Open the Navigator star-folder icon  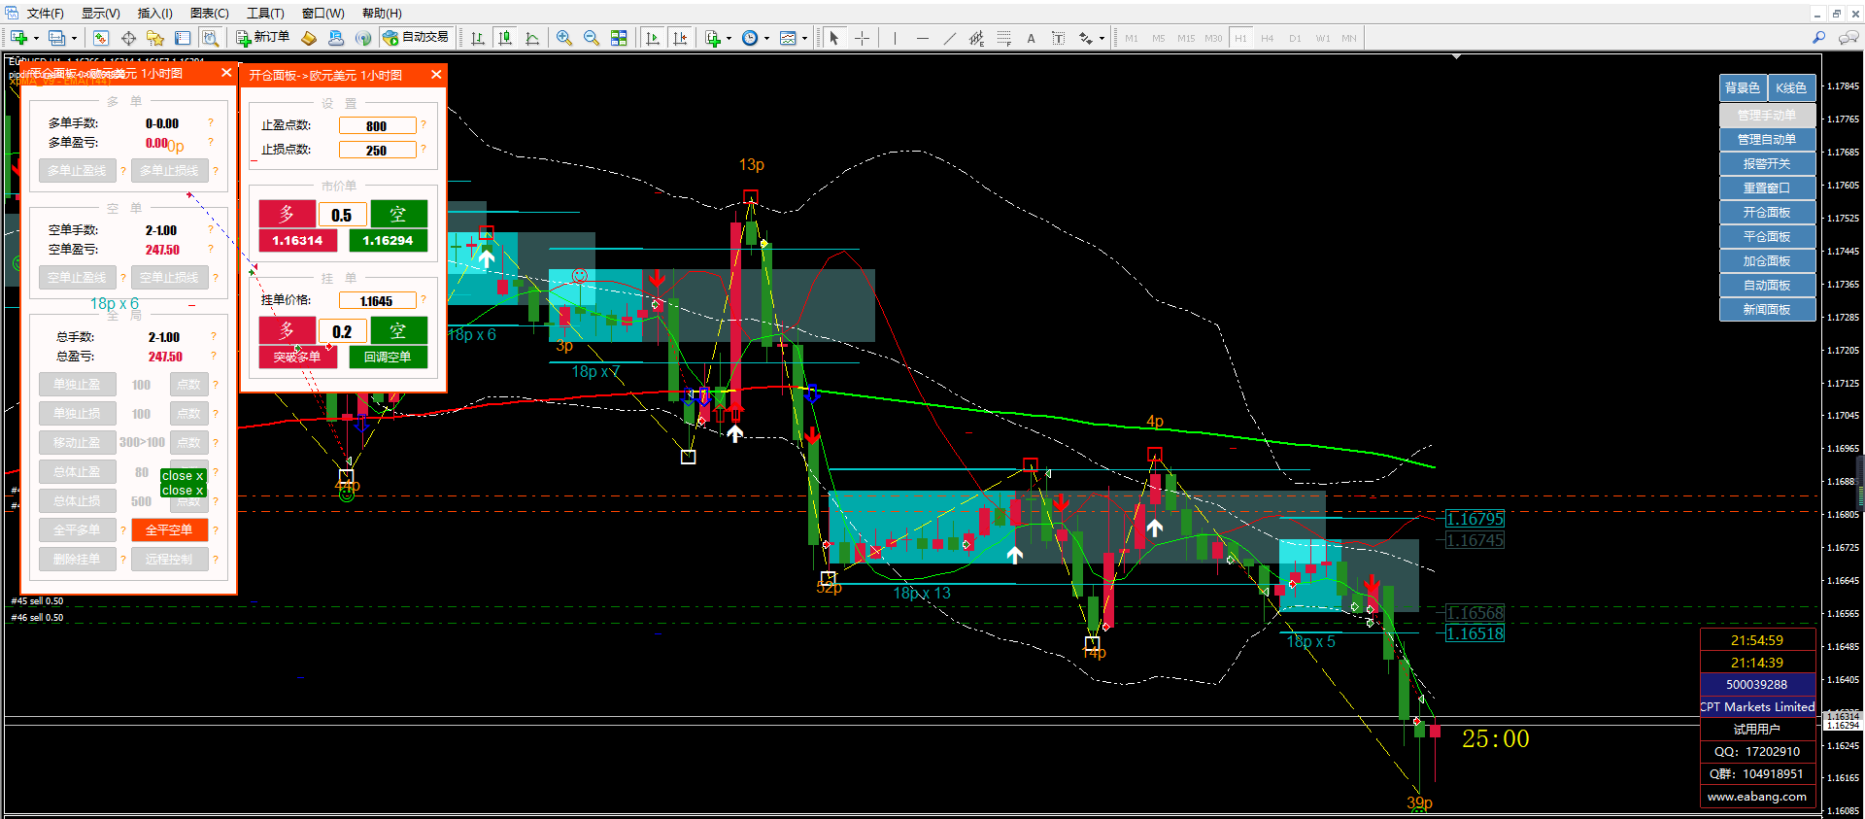(x=155, y=38)
